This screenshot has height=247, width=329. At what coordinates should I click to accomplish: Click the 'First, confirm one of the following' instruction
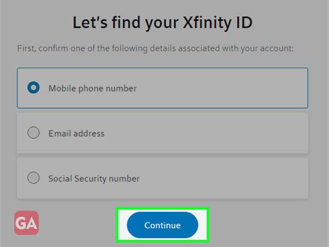(x=156, y=48)
